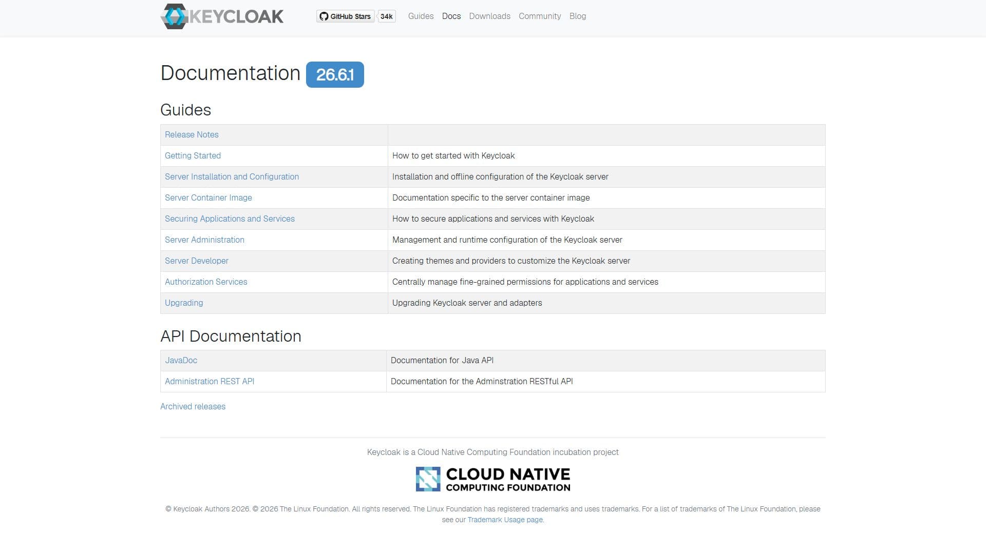The height and width of the screenshot is (554, 986).
Task: Click 'Centrally manage fine-grained permissions' description text
Action: tap(525, 282)
